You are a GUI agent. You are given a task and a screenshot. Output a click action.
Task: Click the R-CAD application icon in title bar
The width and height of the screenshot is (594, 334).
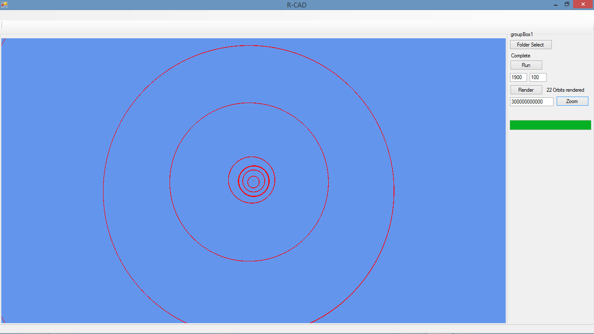pyautogui.click(x=4, y=5)
